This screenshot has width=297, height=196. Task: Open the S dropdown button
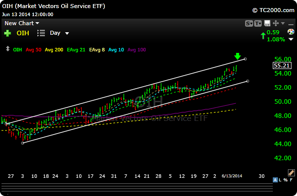tap(249, 24)
